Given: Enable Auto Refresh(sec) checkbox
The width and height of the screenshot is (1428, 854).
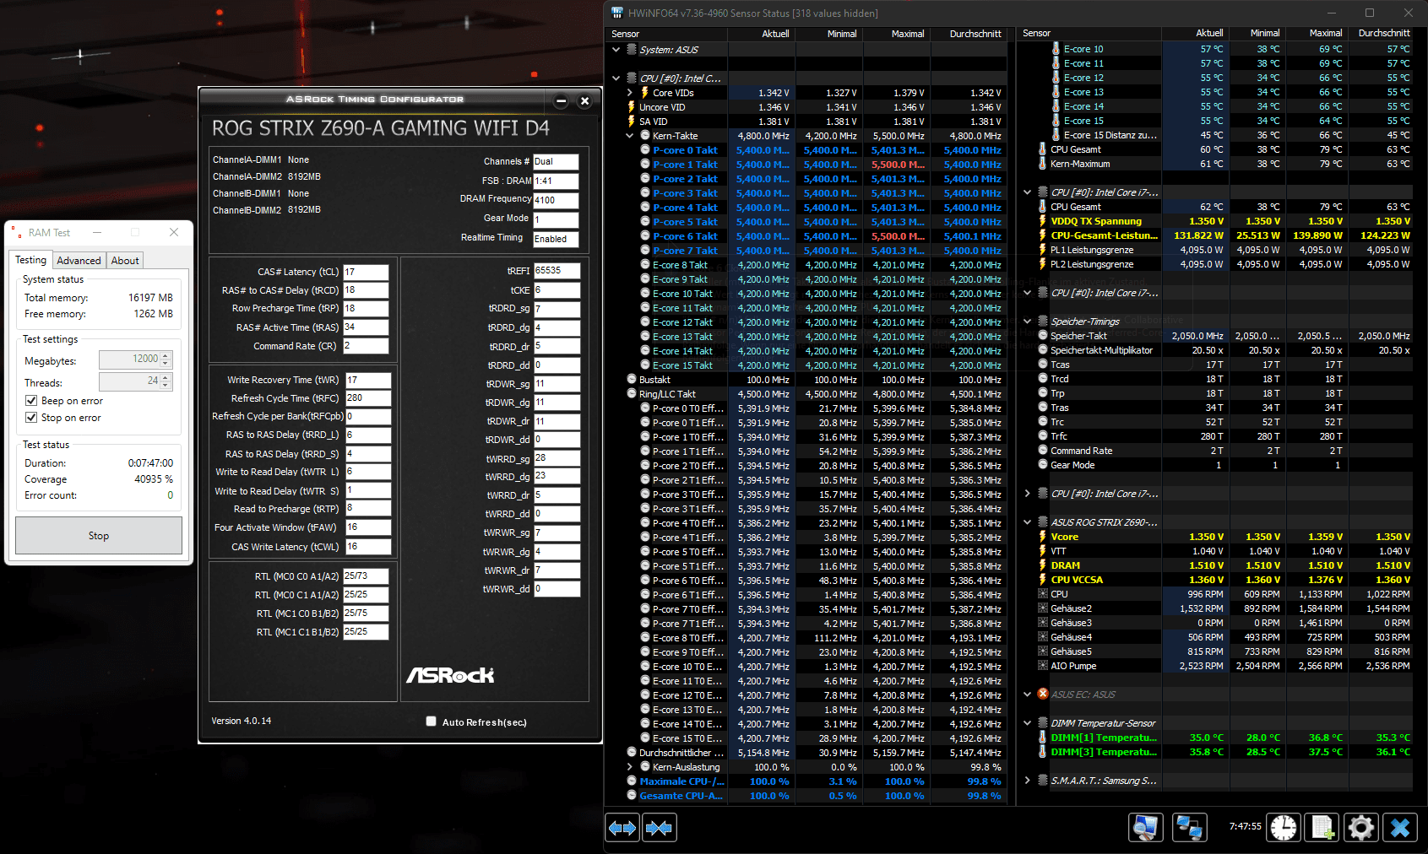Looking at the screenshot, I should (432, 722).
